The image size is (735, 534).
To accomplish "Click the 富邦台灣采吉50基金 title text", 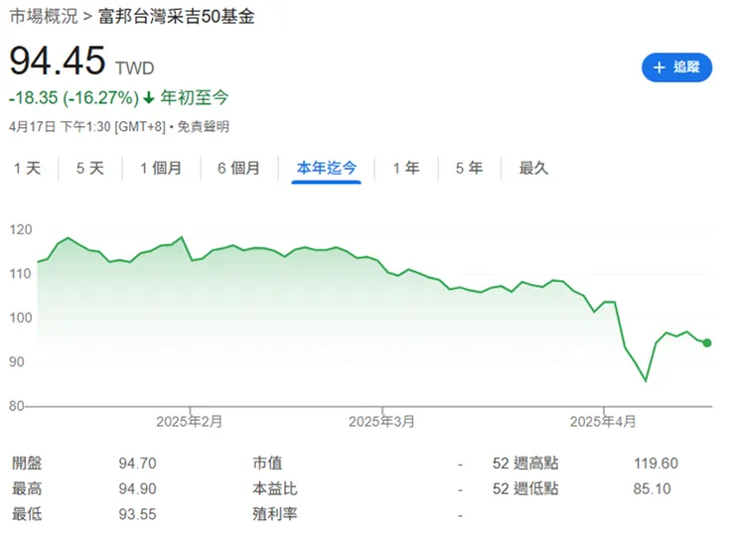I will pos(176,17).
